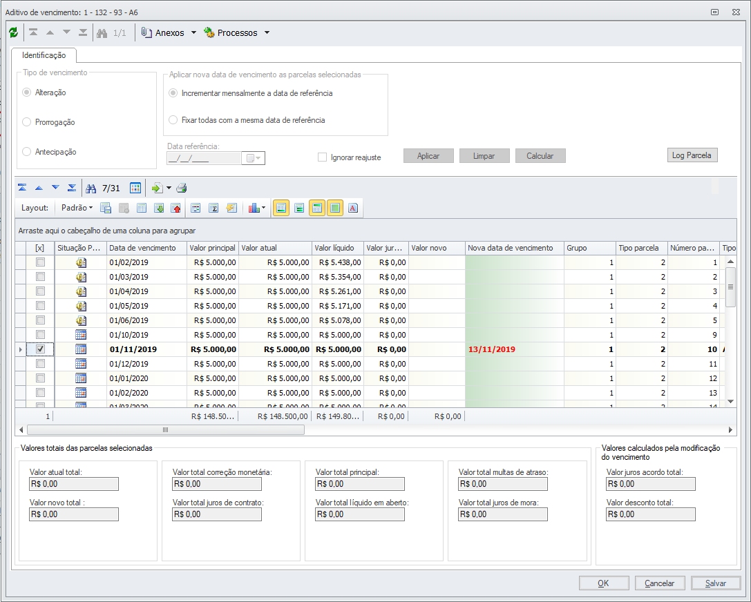Go to next record with blue down arrow
Image resolution: width=751 pixels, height=602 pixels.
(55, 188)
